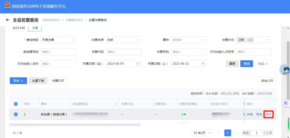This screenshot has height=138, width=290.
Task: Open the 10条/页 page size dropdown
Action: click(x=202, y=133)
